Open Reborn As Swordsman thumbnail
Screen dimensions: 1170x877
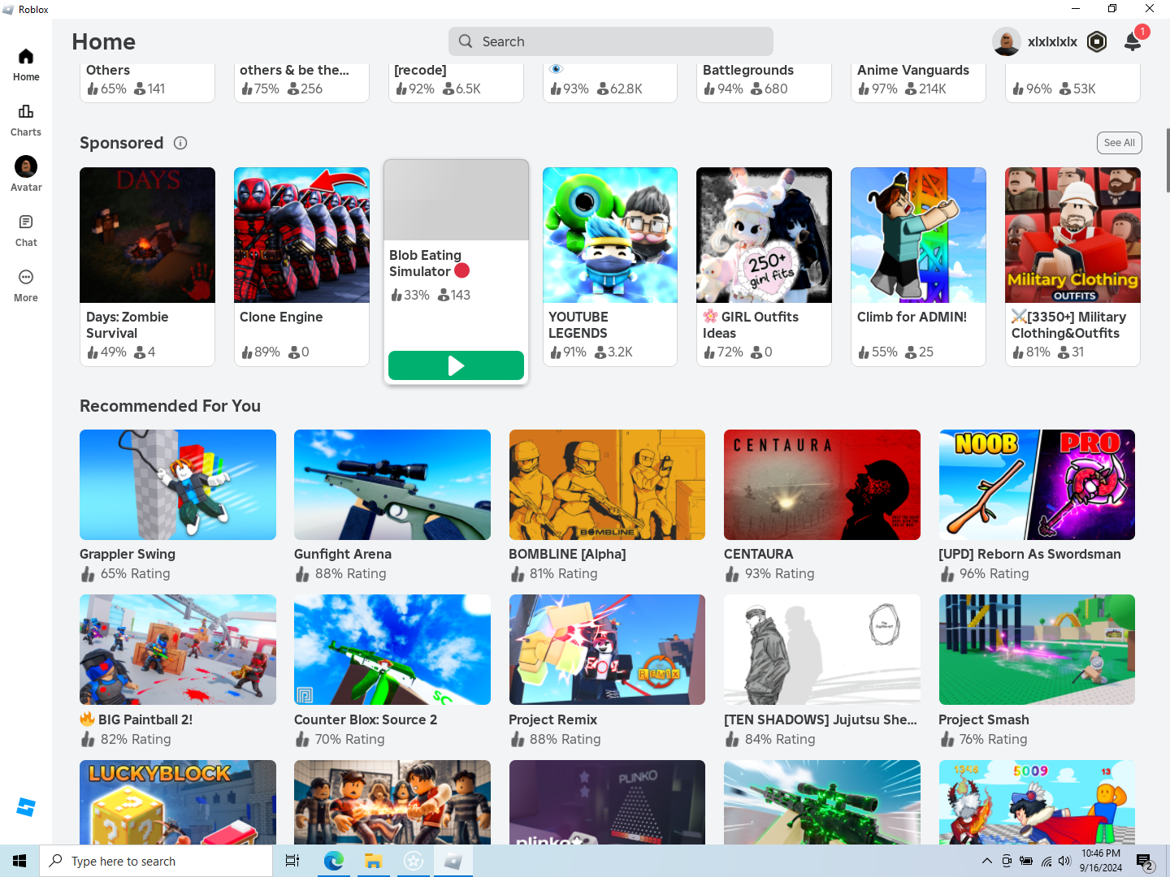click(x=1037, y=485)
